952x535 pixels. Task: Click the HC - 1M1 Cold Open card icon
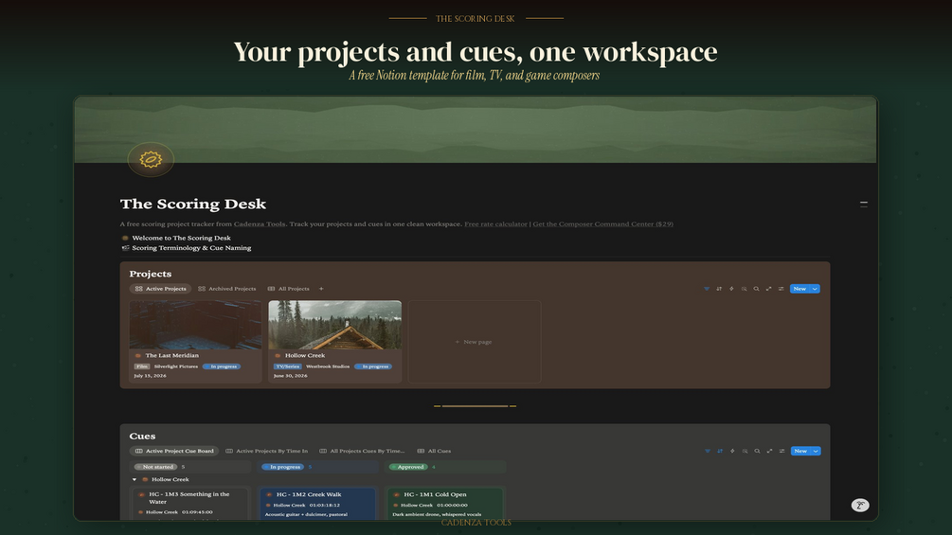pos(397,494)
